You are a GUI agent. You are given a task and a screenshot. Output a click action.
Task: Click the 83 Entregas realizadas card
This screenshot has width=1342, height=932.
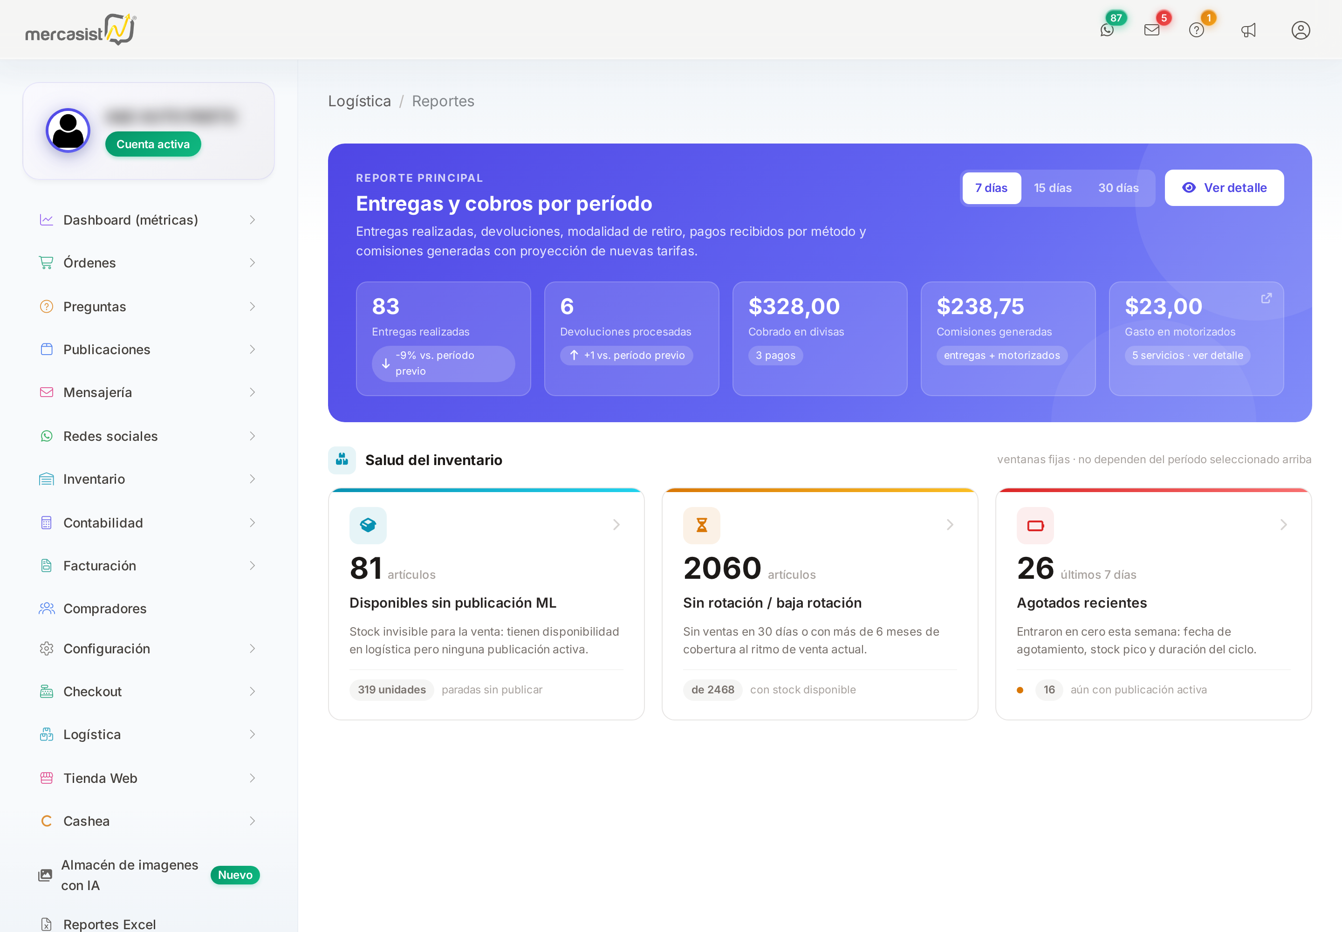pyautogui.click(x=443, y=339)
